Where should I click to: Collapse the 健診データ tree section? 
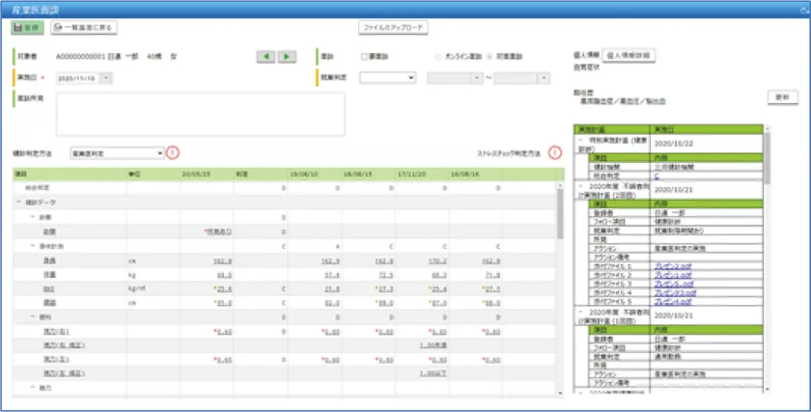[18, 203]
